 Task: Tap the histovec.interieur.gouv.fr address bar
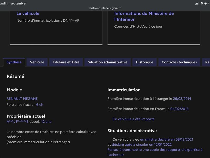105,8
